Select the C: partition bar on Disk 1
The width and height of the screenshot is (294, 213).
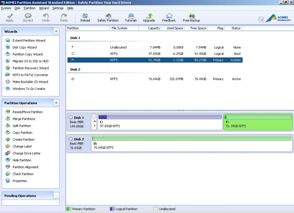pos(160,122)
